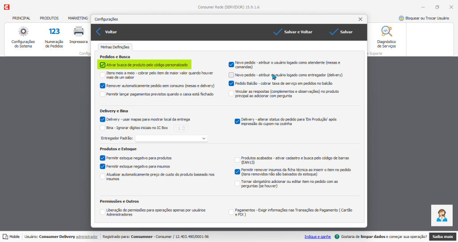Click the Voltar back arrow
This screenshot has height=242, width=458.
pyautogui.click(x=99, y=32)
